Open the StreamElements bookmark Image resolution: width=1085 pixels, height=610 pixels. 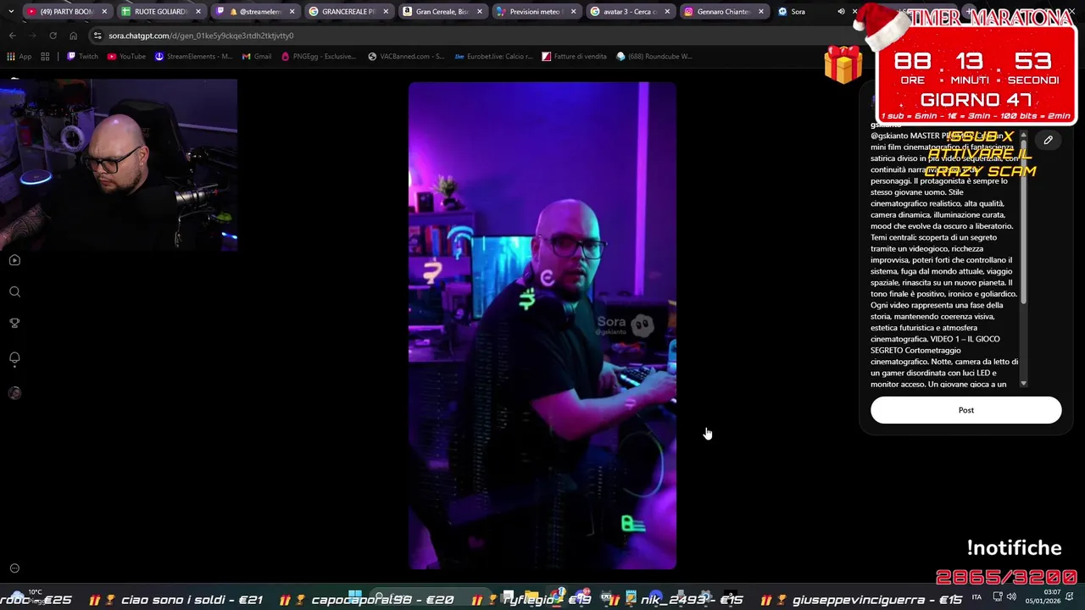(193, 57)
